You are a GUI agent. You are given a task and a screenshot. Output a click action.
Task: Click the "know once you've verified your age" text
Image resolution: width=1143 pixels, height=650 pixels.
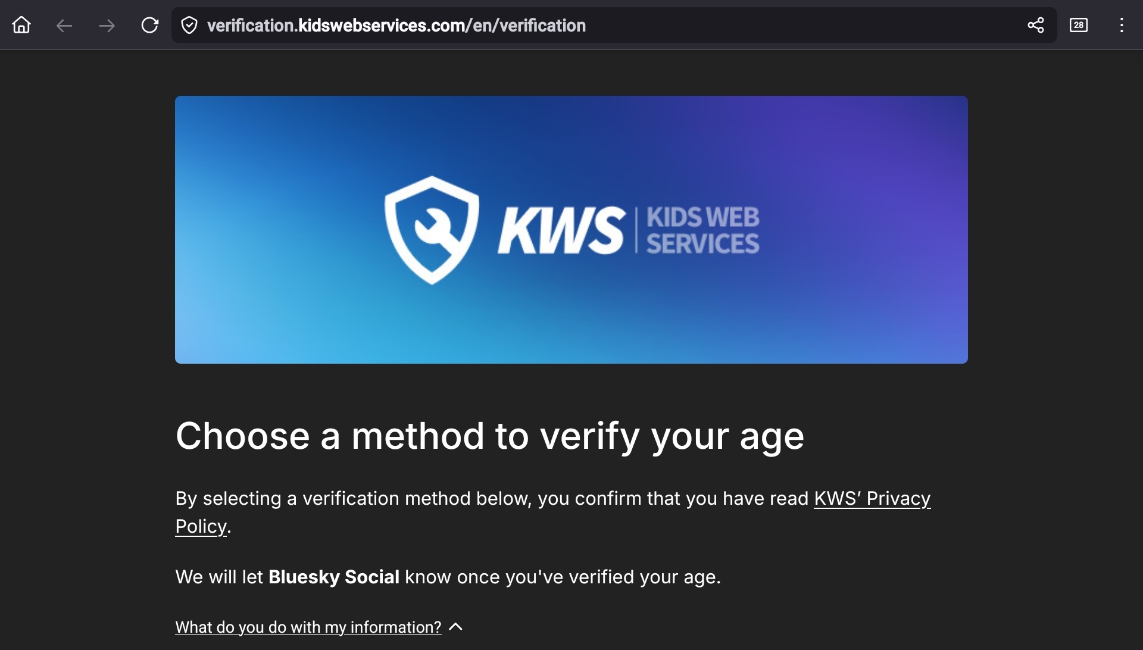tap(563, 577)
